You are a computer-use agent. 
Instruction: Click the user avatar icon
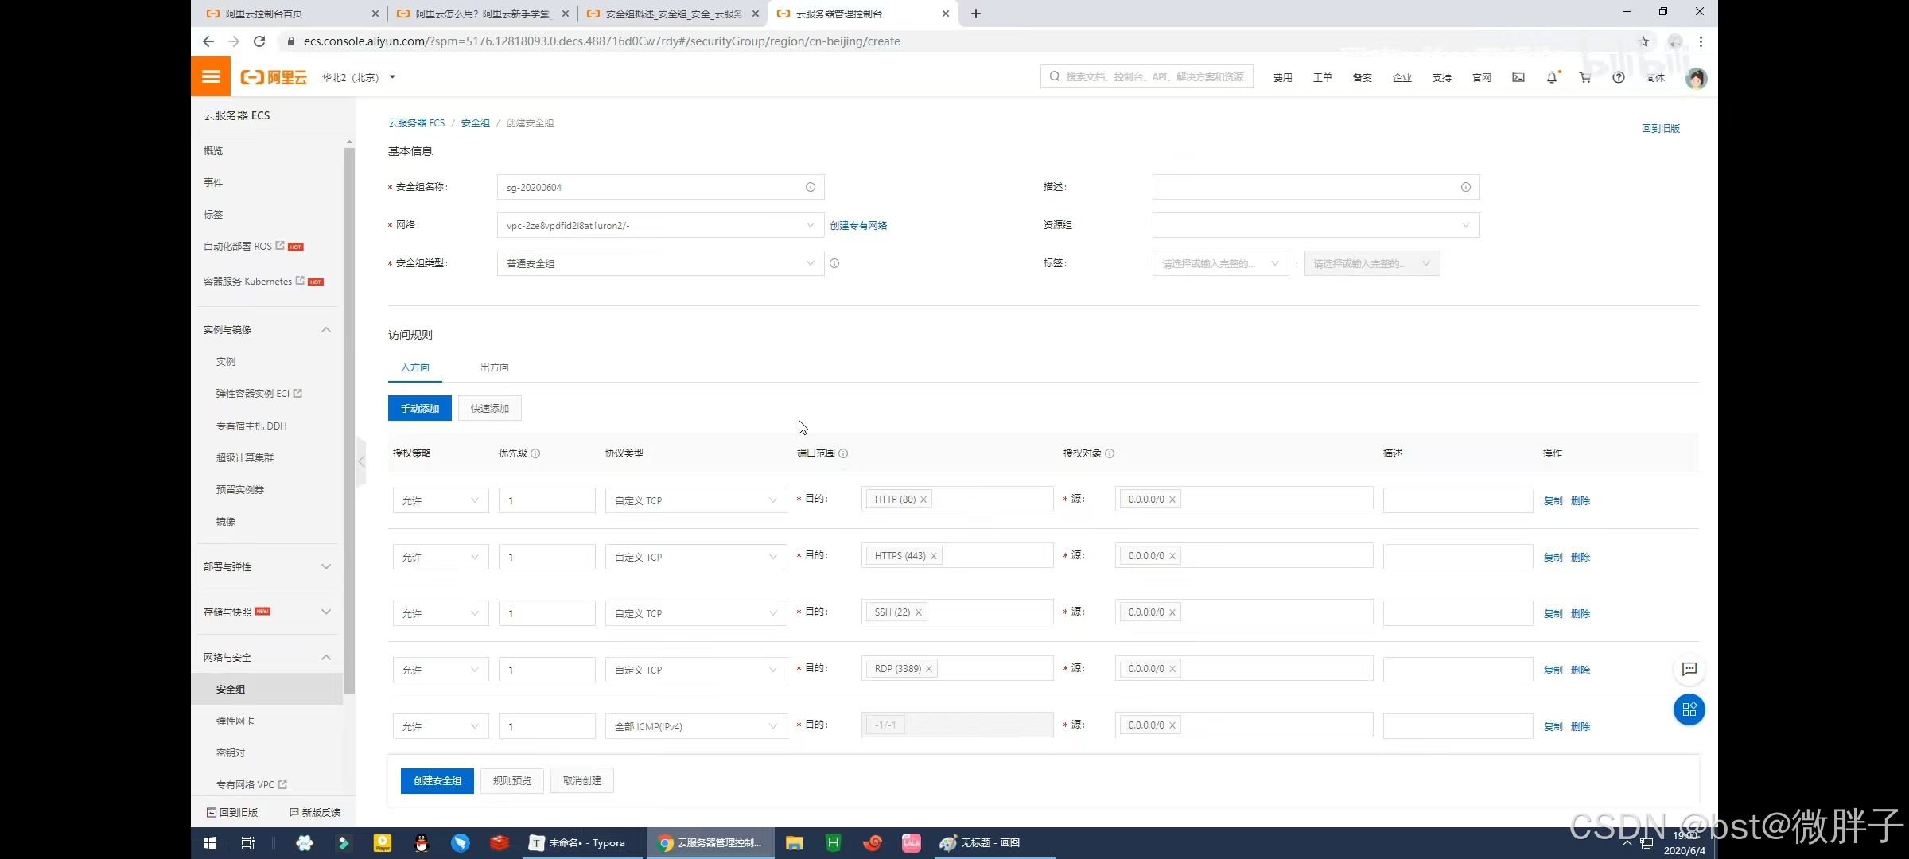[x=1696, y=78]
